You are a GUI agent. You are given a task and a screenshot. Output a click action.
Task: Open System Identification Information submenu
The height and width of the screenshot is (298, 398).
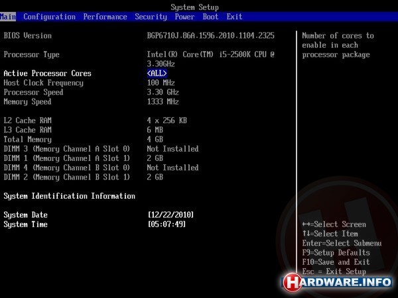click(x=69, y=196)
